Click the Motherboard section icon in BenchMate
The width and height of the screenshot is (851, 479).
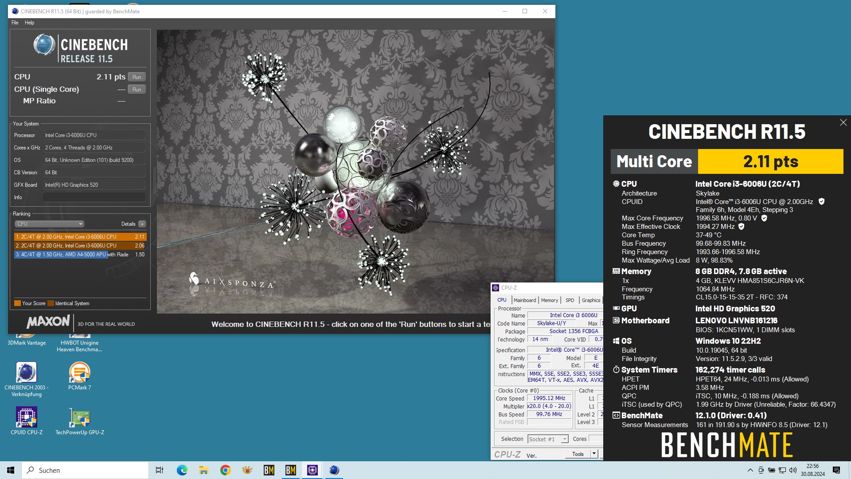tap(616, 320)
